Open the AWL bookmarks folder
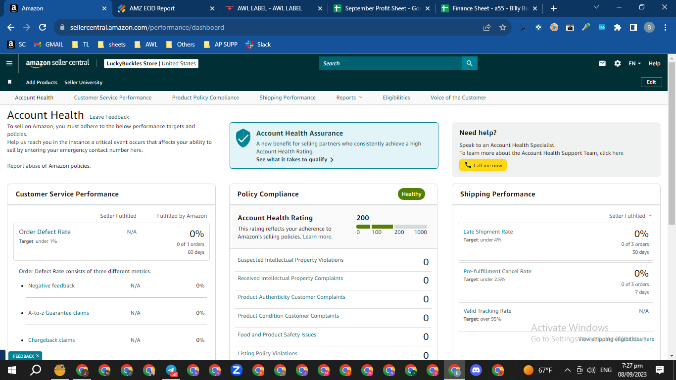 coord(146,45)
